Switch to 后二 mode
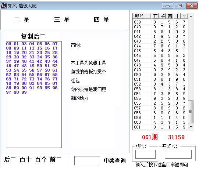The width and height of the screenshot is (199, 170). click(10, 159)
